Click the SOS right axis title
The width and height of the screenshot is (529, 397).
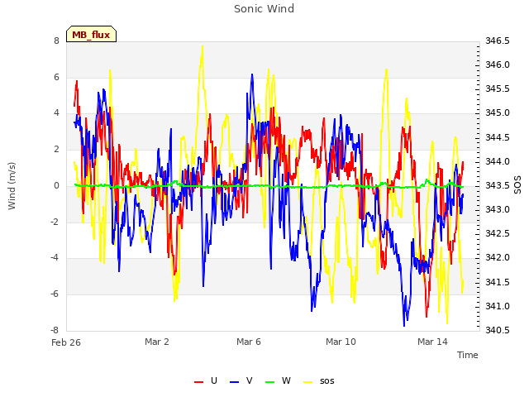click(517, 185)
